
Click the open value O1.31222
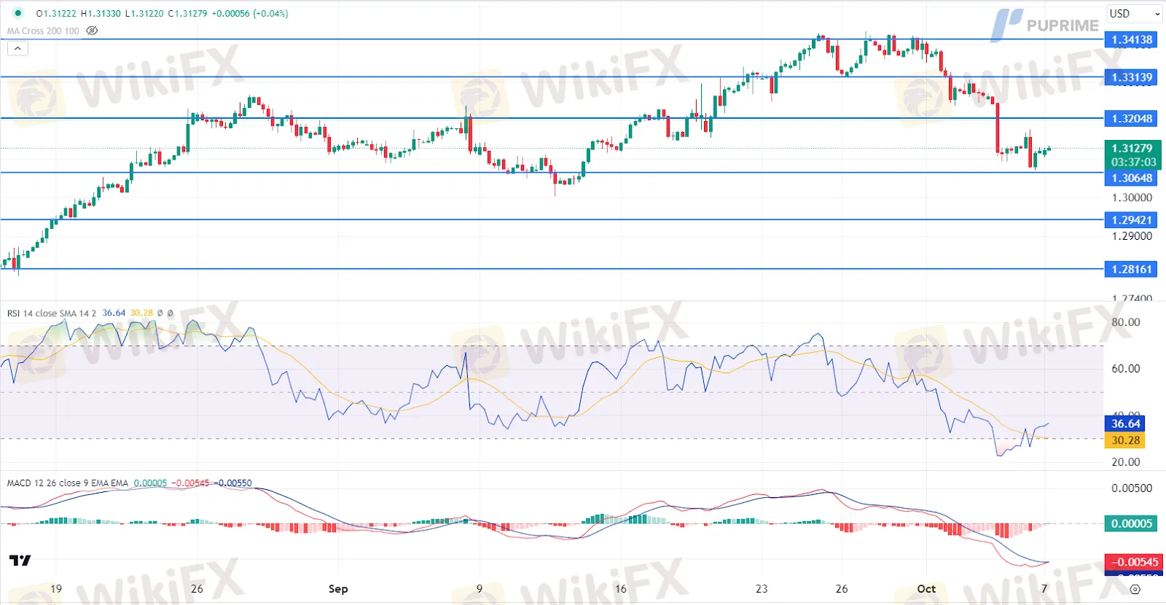click(x=56, y=13)
